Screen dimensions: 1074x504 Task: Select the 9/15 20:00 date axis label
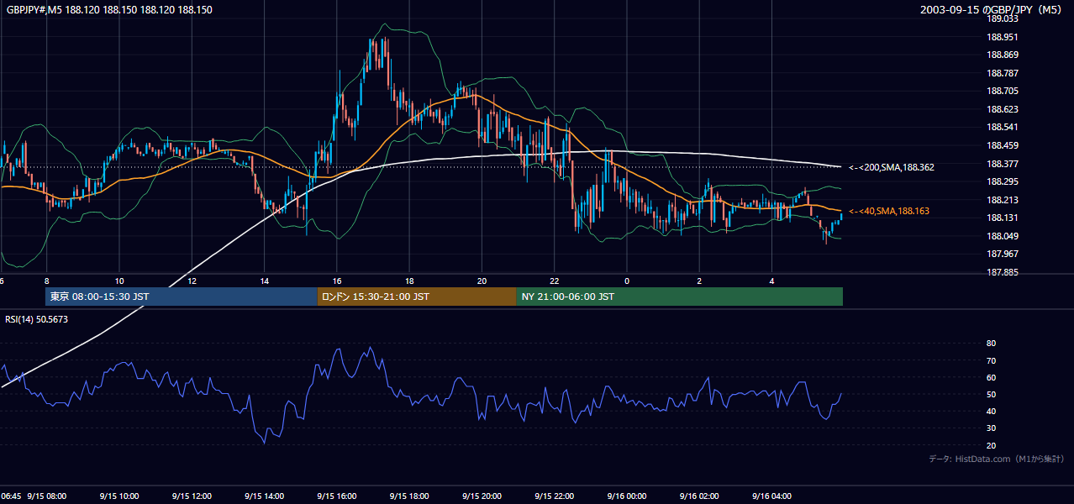coord(481,496)
